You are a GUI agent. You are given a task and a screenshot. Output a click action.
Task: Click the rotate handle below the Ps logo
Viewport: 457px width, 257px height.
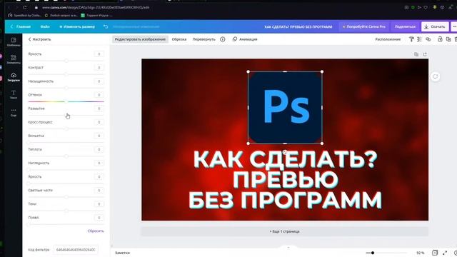coord(285,152)
